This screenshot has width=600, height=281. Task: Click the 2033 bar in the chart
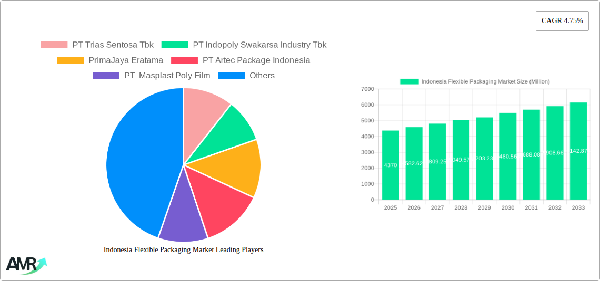(578, 151)
